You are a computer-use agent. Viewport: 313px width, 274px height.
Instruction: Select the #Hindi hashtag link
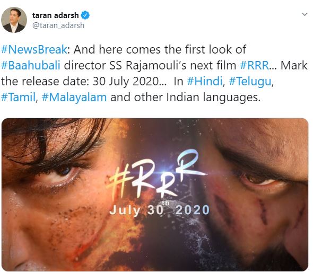tap(205, 82)
